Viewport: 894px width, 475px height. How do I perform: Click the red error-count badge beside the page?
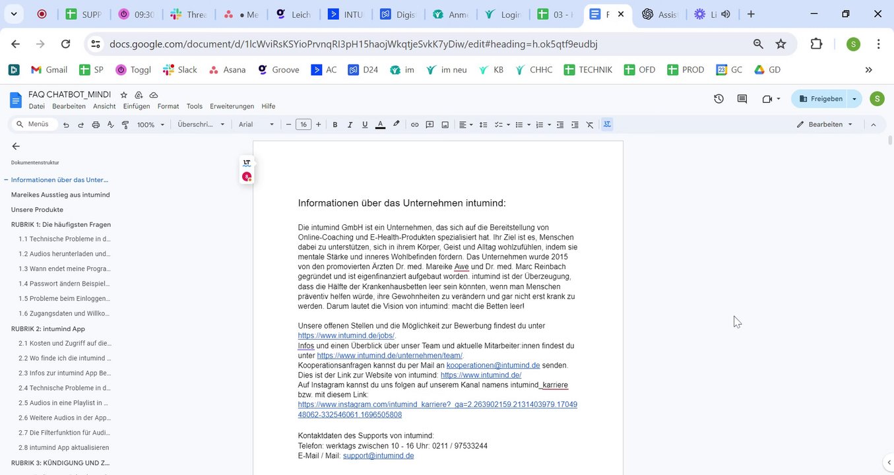pos(247,177)
